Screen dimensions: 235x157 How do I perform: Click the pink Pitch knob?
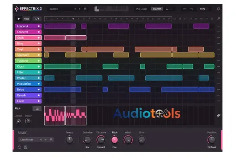[114, 140]
